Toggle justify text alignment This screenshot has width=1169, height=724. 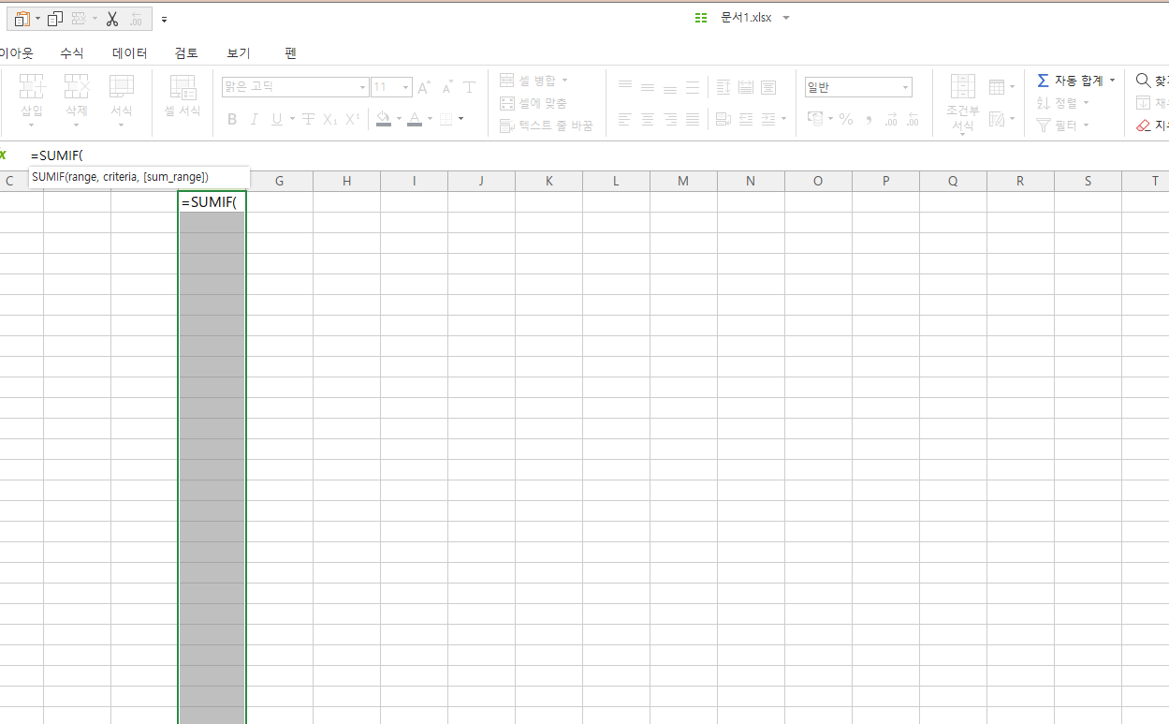coord(693,119)
